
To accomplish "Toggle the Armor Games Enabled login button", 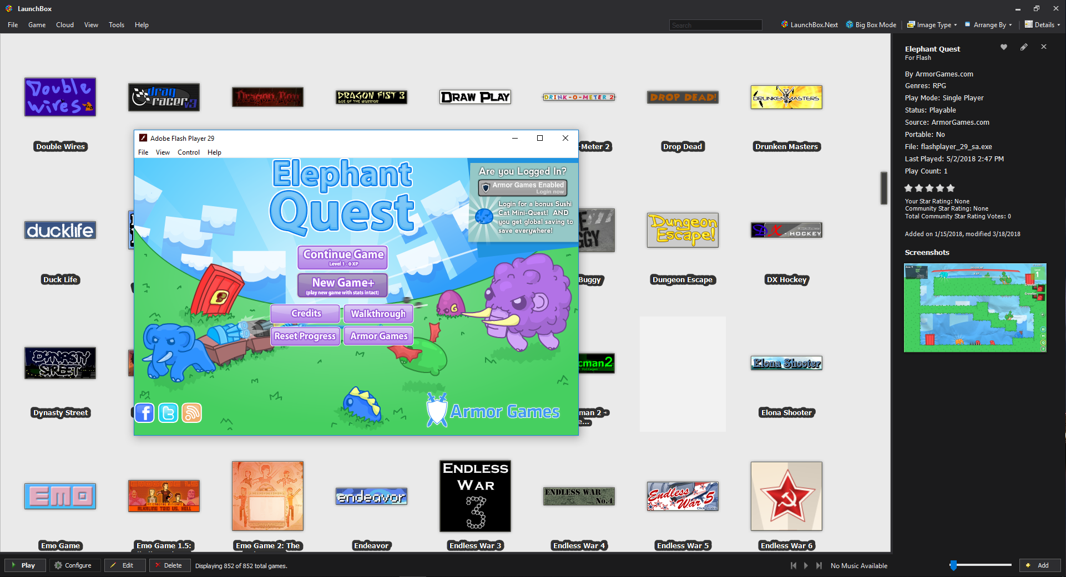I will tap(523, 187).
